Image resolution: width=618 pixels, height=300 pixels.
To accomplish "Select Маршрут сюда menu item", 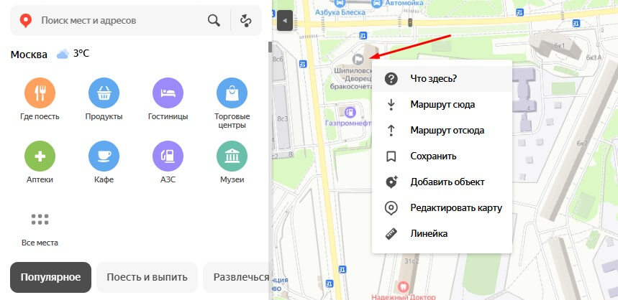I will coord(442,105).
